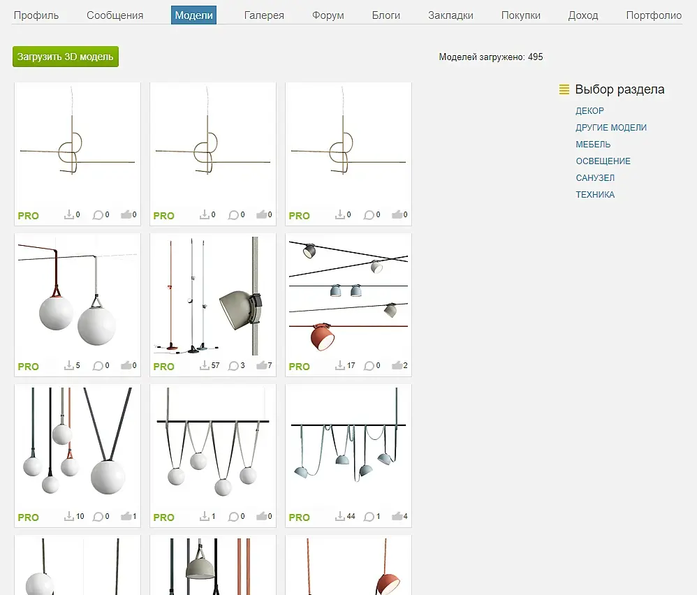Open the Форум tab
This screenshot has width=697, height=595.
[x=328, y=15]
